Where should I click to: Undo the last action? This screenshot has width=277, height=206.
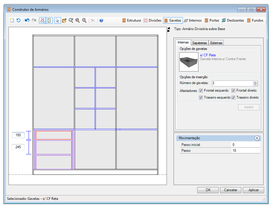click(x=27, y=20)
